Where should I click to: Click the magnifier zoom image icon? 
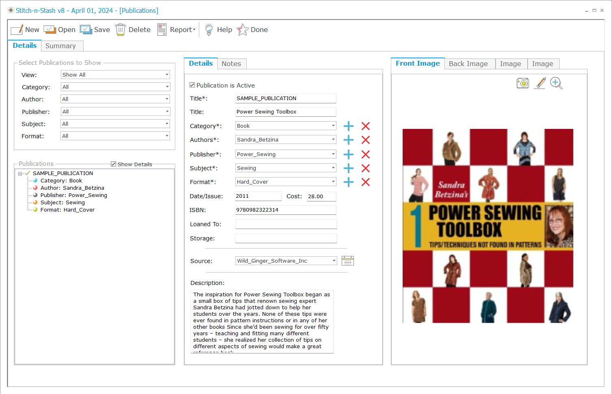pyautogui.click(x=556, y=83)
